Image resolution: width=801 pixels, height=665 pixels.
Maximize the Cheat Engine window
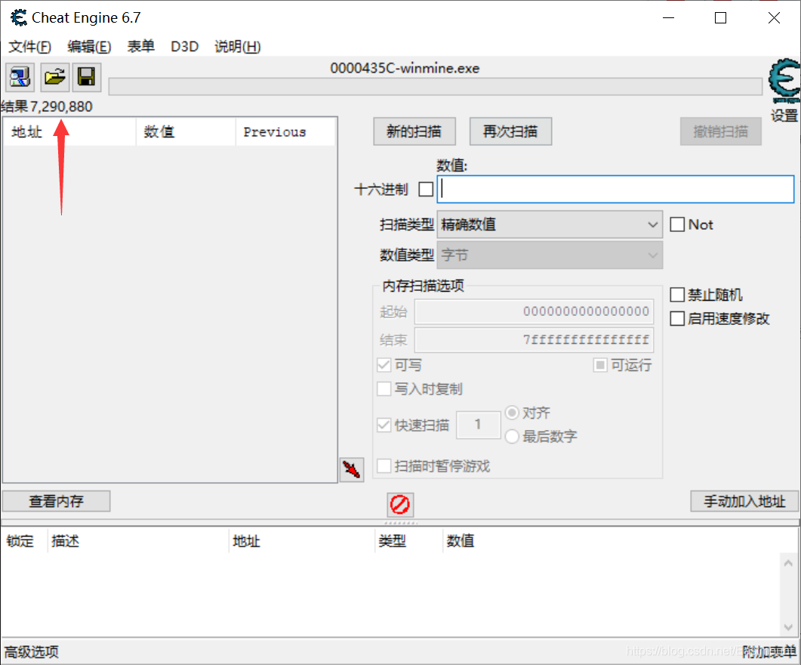coord(721,18)
